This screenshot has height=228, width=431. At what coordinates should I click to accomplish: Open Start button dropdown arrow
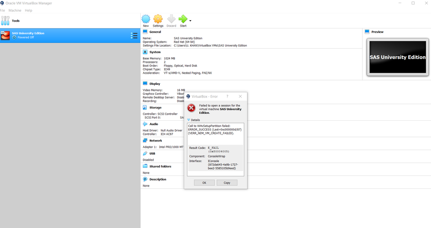(x=190, y=21)
